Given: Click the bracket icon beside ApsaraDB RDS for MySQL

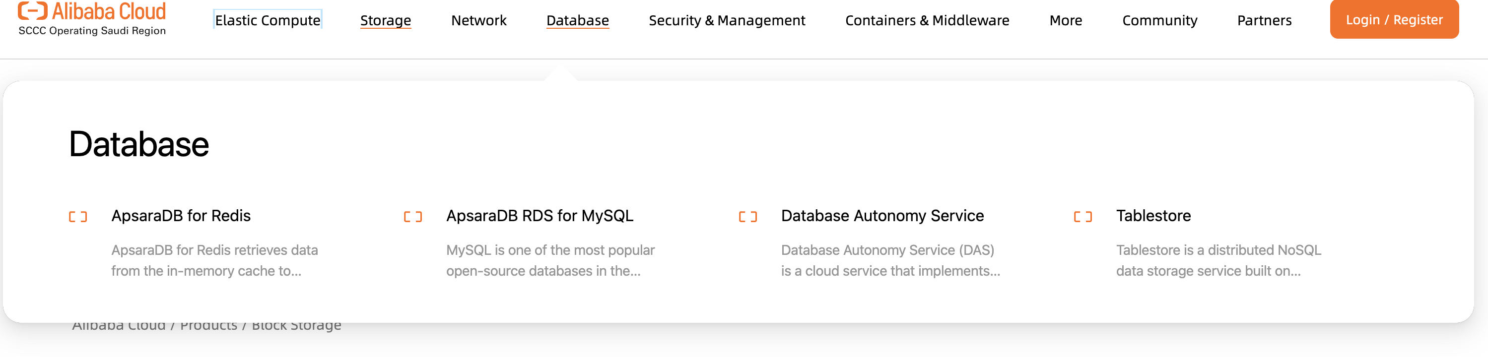Looking at the screenshot, I should (x=412, y=217).
